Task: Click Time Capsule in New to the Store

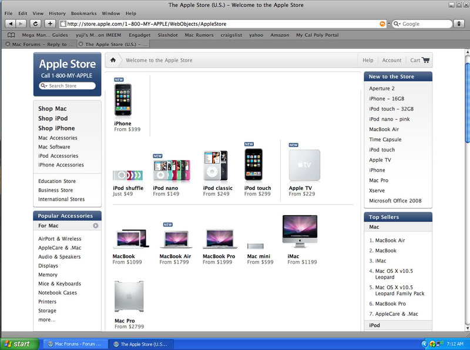Action: click(x=385, y=139)
